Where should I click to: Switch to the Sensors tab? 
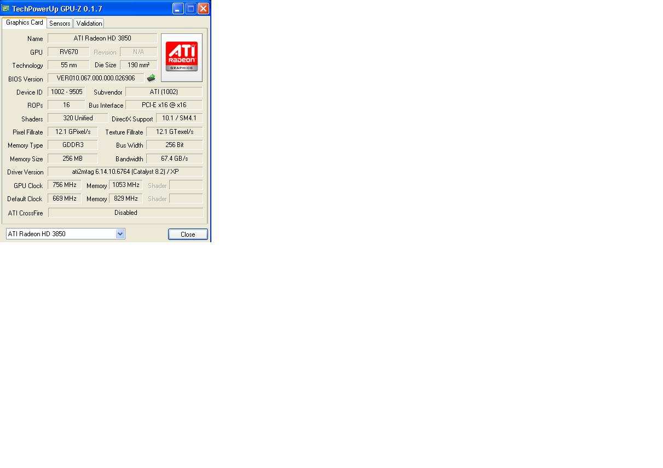pyautogui.click(x=60, y=23)
